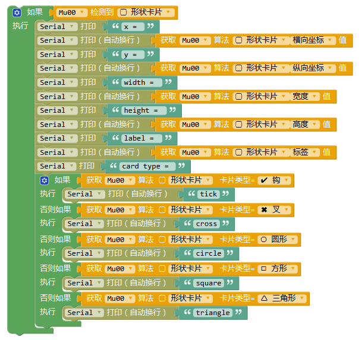Open the 形状卡片 dropdown in the 钩 condition row

[190, 180]
